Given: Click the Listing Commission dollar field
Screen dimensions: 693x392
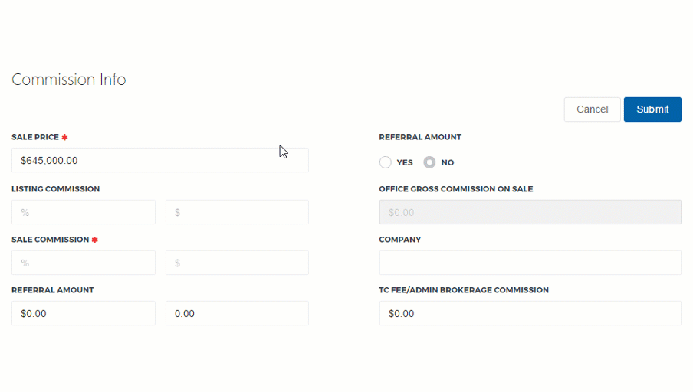Looking at the screenshot, I should click(x=237, y=212).
